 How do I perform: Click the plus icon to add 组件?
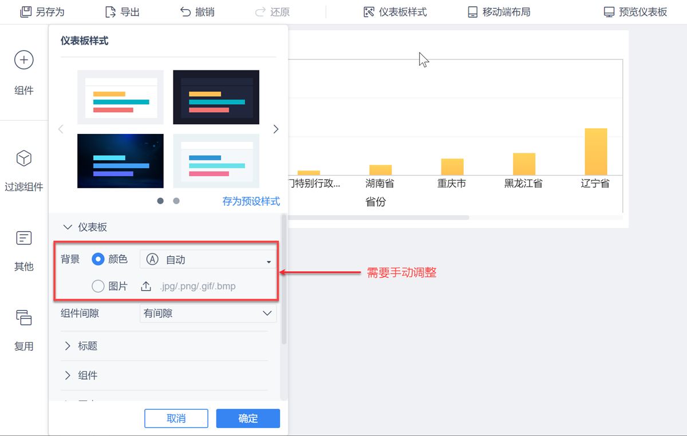24,60
